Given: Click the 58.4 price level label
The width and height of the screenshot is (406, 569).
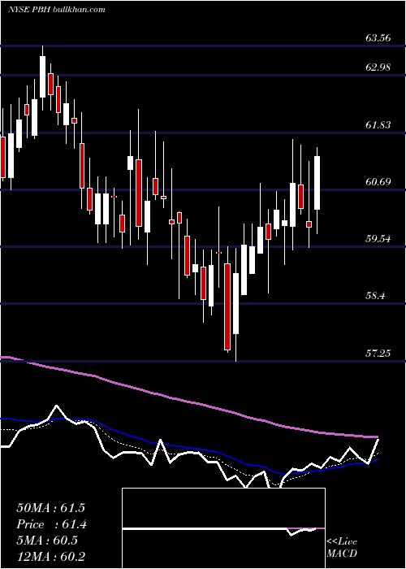Looking at the screenshot, I should (x=375, y=296).
